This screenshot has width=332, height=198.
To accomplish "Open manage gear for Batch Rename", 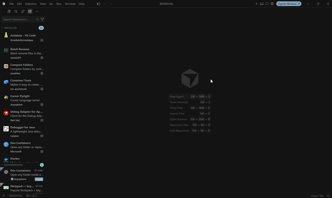I will (42, 58).
